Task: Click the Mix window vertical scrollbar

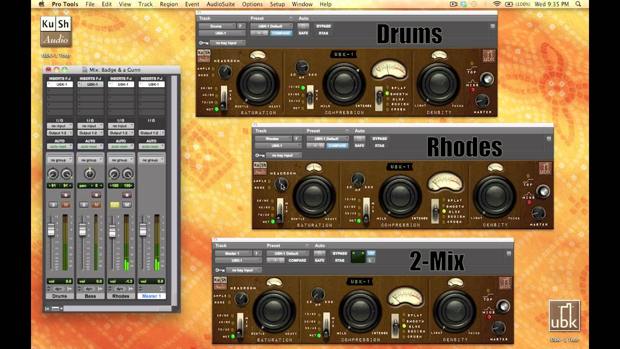Action: pyautogui.click(x=174, y=190)
